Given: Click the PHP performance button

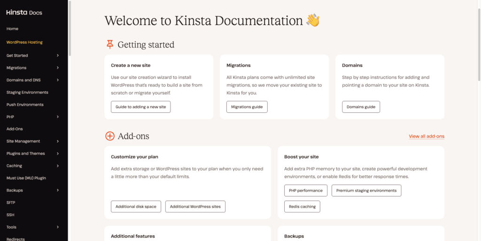Looking at the screenshot, I should coord(306,190).
